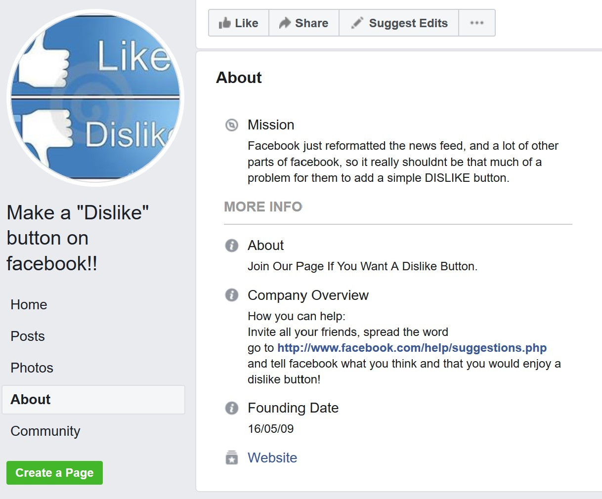602x499 pixels.
Task: Click the Website badge icon
Action: tap(231, 457)
